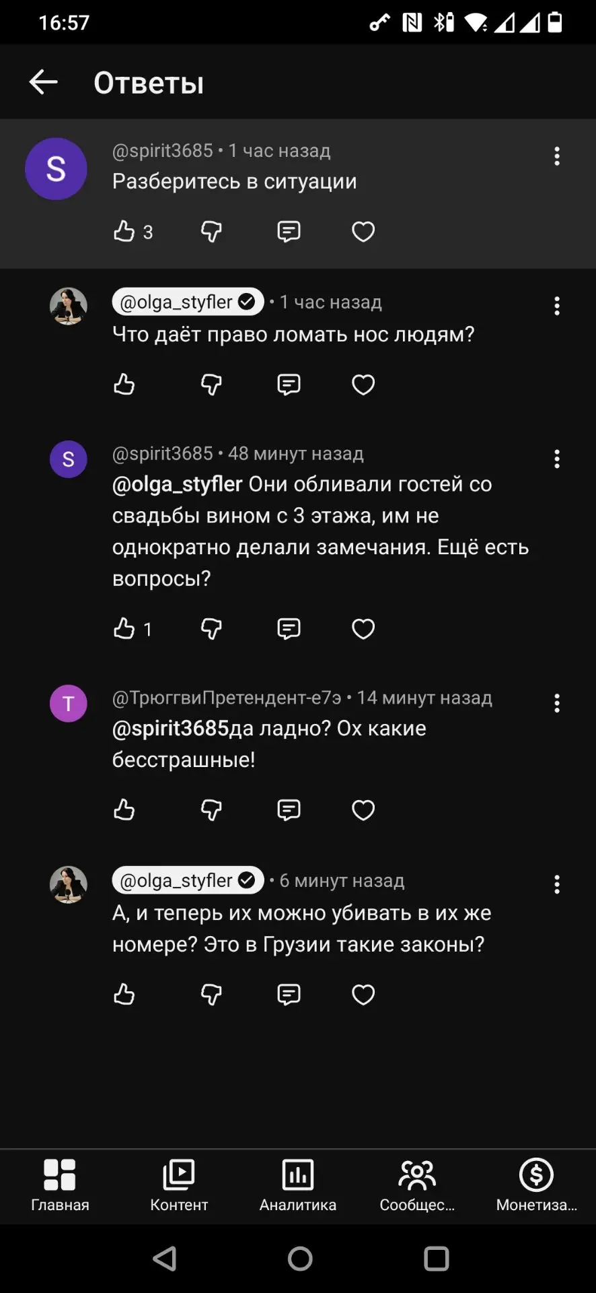Reply to the comment mentioning 3 этажа
This screenshot has height=1293, width=596.
click(289, 628)
